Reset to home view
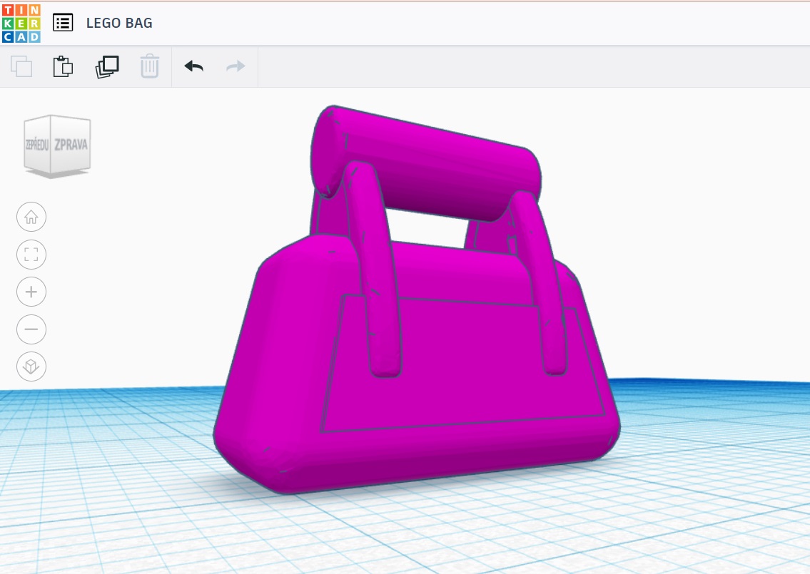Screen dimensions: 810x574 click(x=31, y=217)
